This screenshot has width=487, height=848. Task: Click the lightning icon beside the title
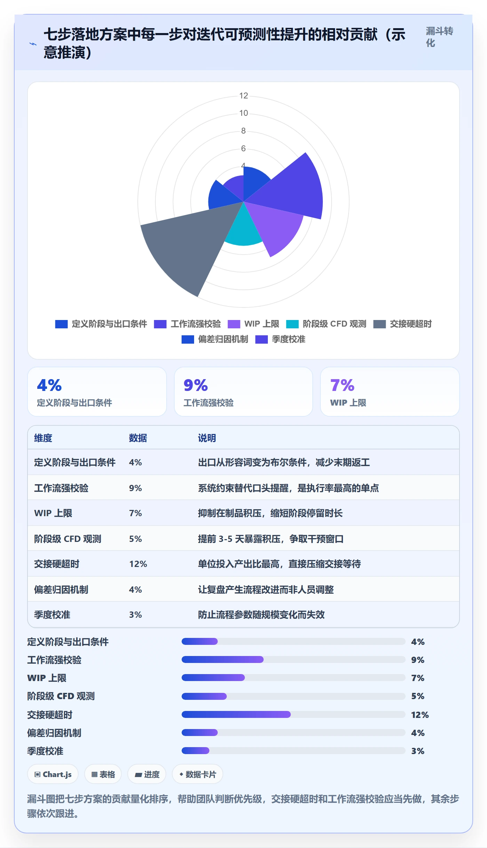point(33,44)
